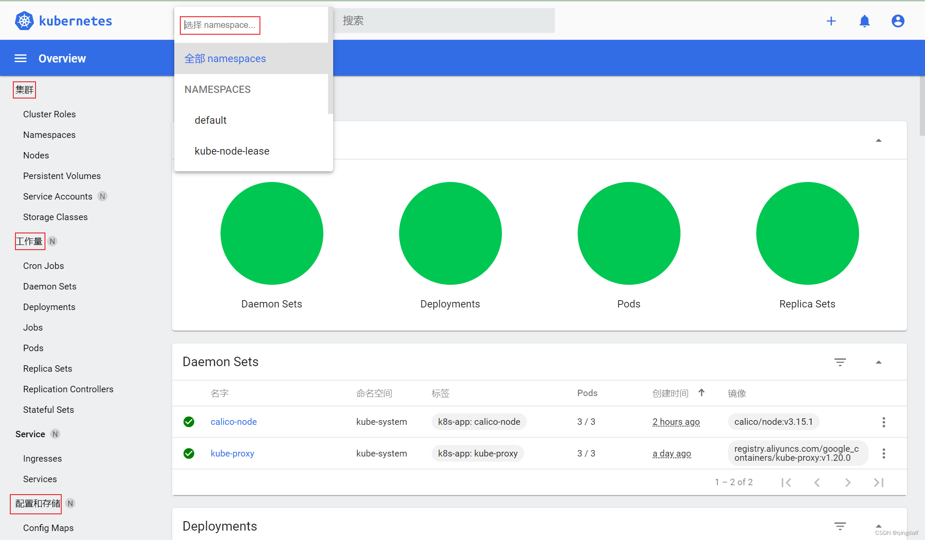Open Config Maps in sidebar
Screen dimensions: 925x540
point(48,528)
